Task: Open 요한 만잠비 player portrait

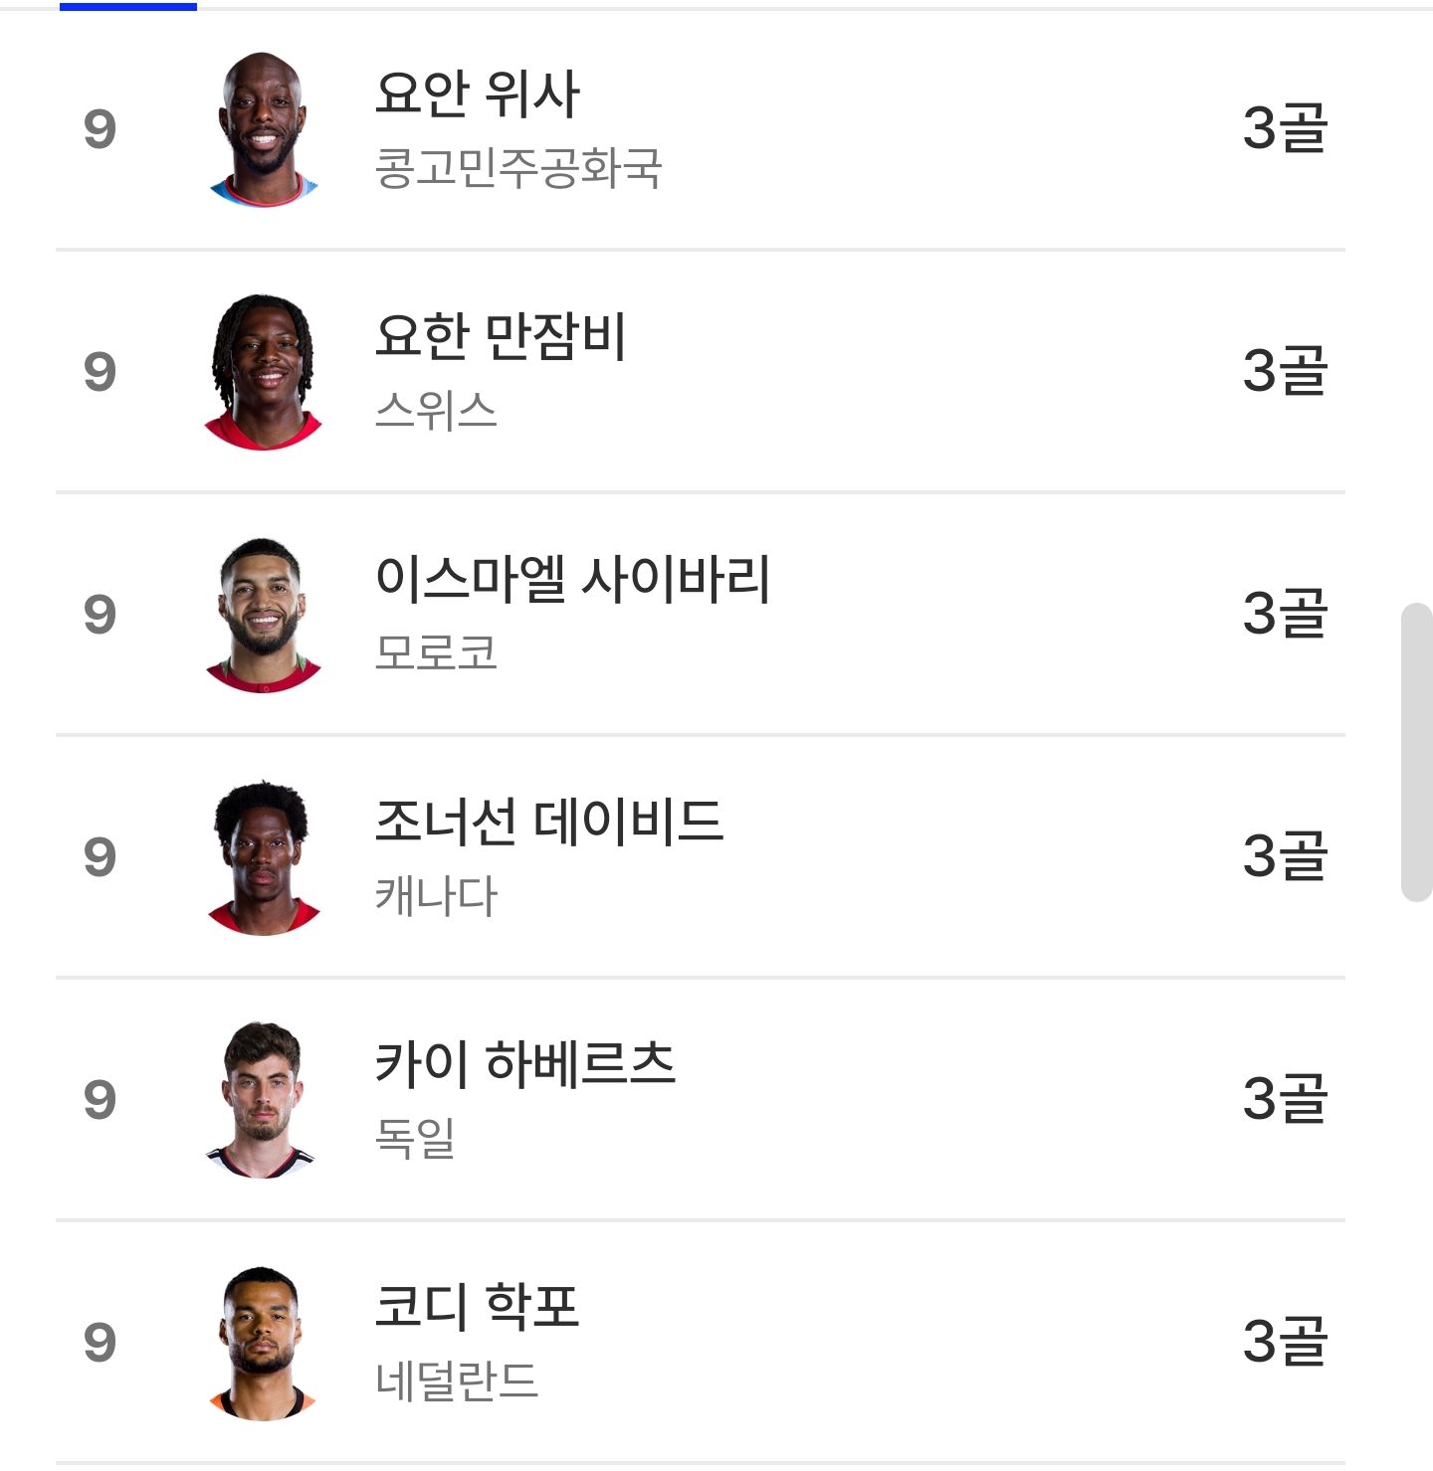Action: pyautogui.click(x=264, y=372)
